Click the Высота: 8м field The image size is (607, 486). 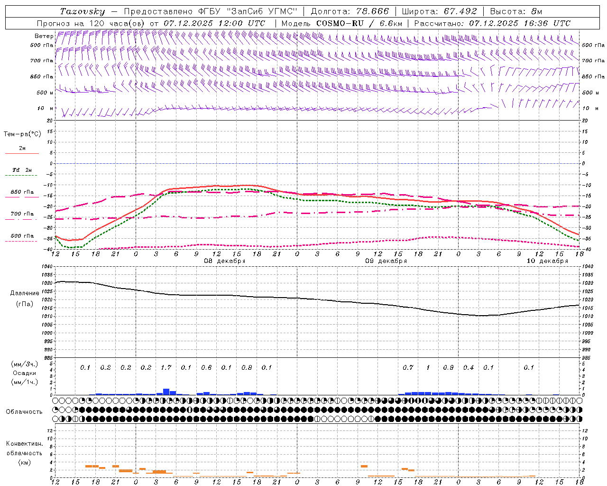tap(516, 11)
